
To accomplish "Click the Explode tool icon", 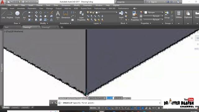I will click(x=51, y=16).
